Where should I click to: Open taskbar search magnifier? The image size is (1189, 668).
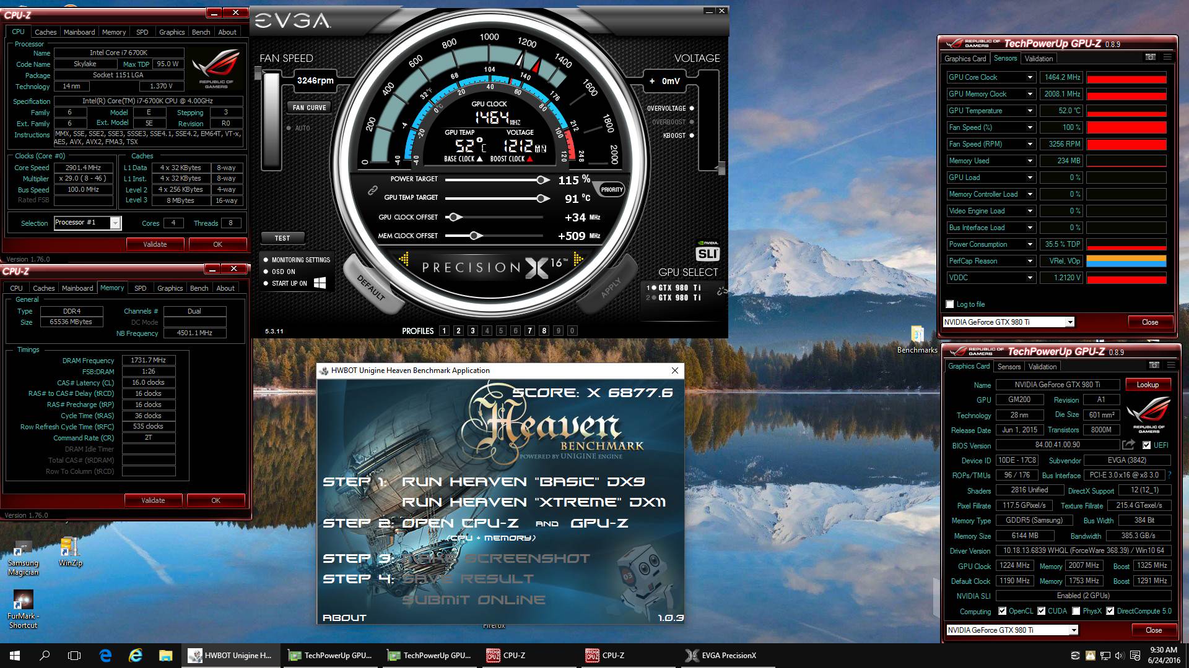[x=45, y=656]
